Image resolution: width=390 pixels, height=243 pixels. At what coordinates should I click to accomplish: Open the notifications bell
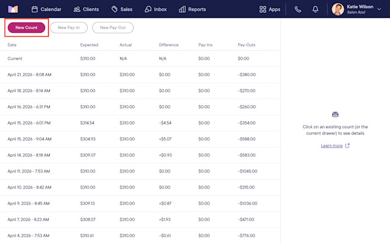coord(315,10)
